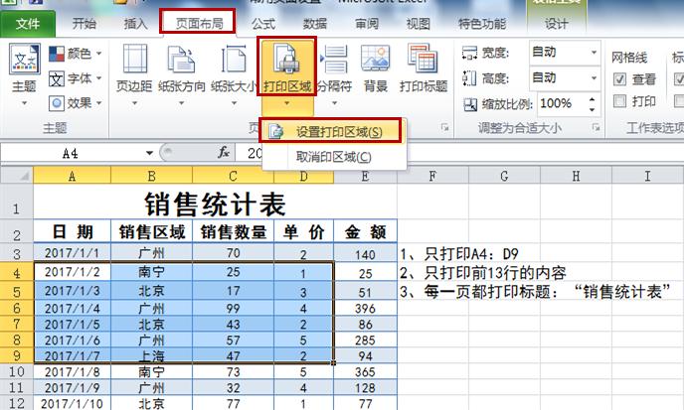Screen dimensions: 684x410
Task: Click the cell containing 396
Action: 365,308
